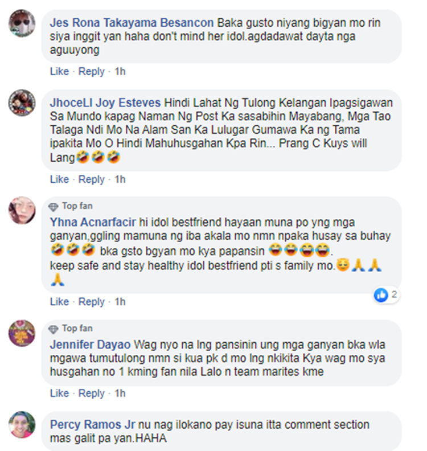Screen dimensions: 427x451
Task: Click the Top fan diamond badge above Jennifer Dayao
Action: [x=53, y=329]
